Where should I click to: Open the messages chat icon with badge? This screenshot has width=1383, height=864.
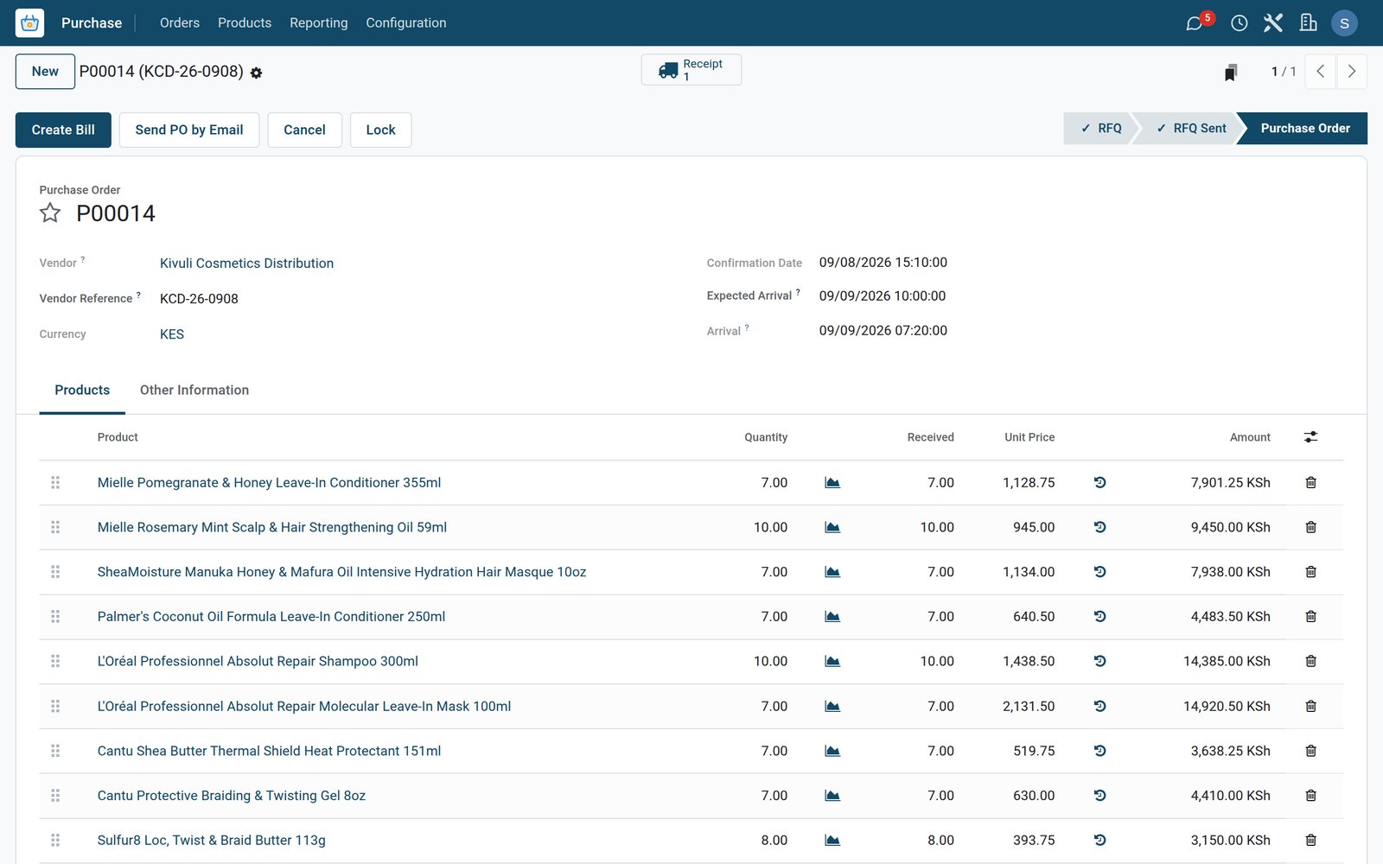[1195, 23]
